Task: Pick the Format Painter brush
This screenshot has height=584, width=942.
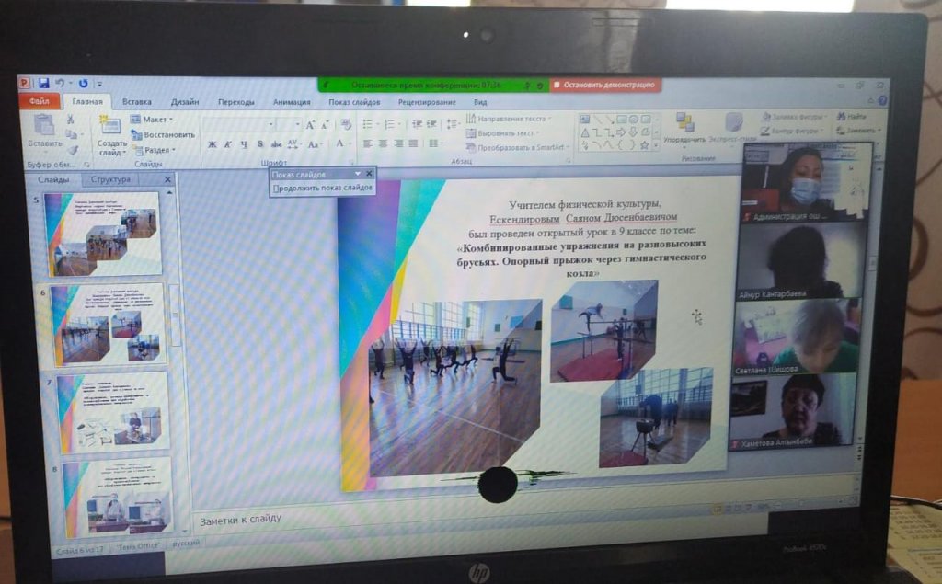Action: [x=72, y=148]
